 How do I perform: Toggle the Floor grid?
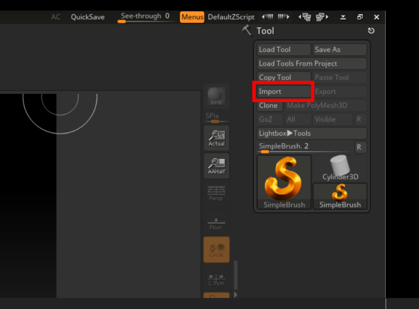pos(217,222)
